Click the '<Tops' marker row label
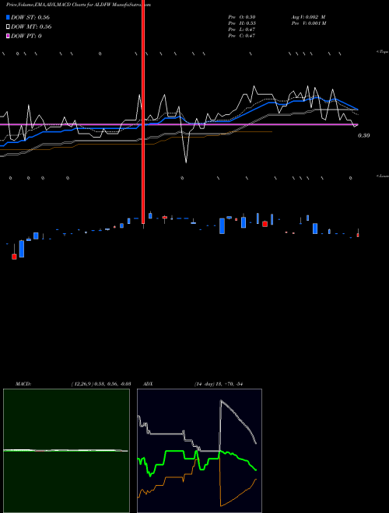This screenshot has height=513, width=389. (x=382, y=52)
